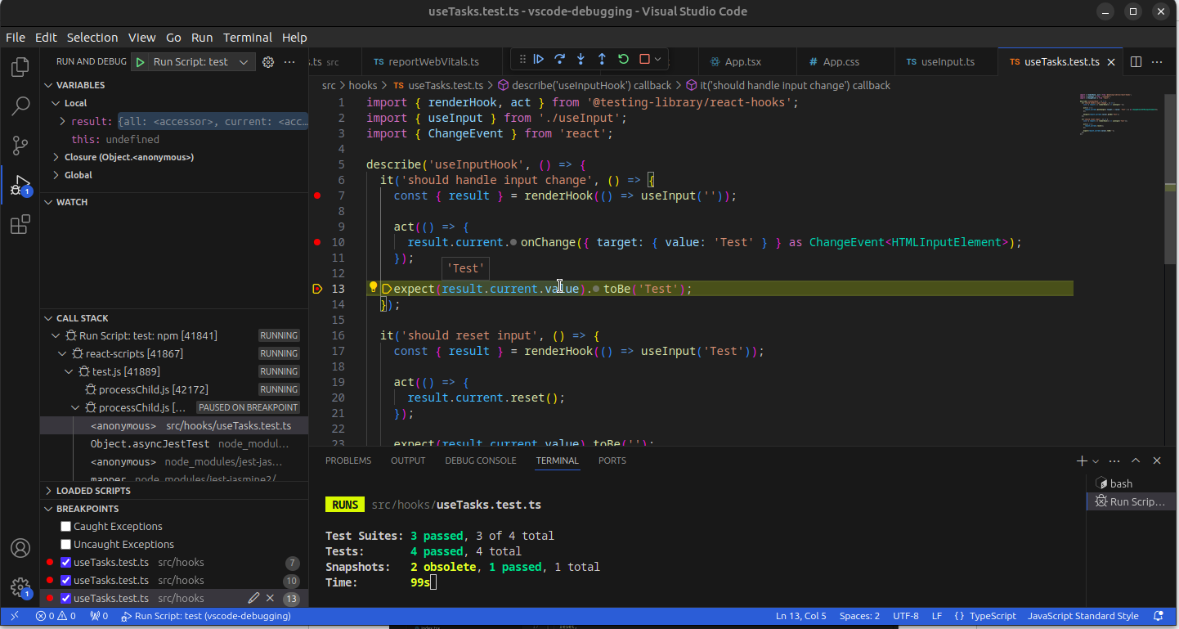The width and height of the screenshot is (1179, 629).
Task: Open launch.json via gear icon
Action: [x=267, y=62]
